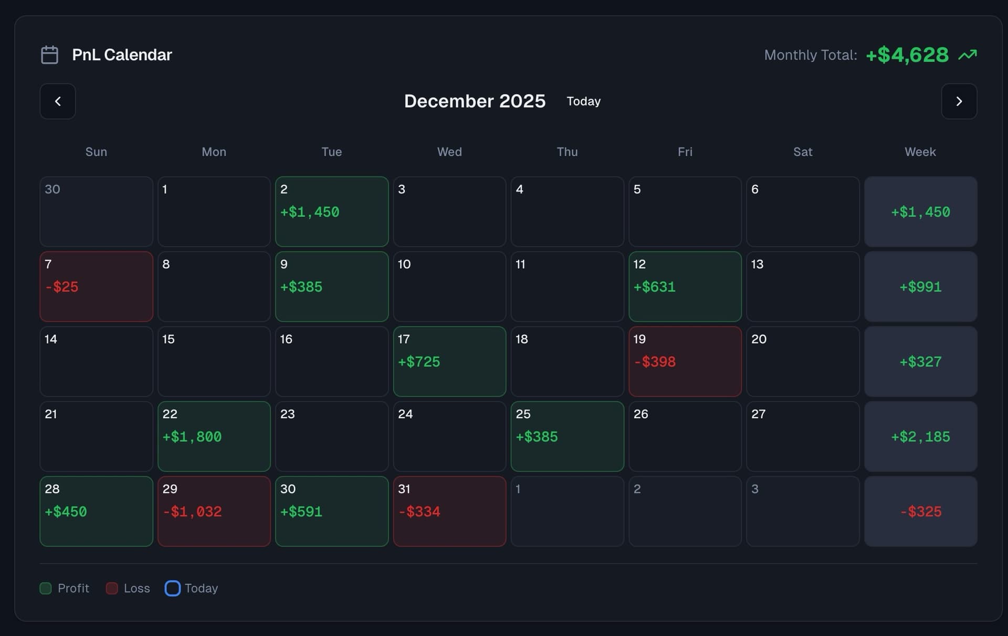
Task: Click the calendar icon beside PnL Calendar title
Action: tap(49, 54)
